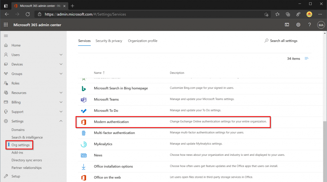Viewport: 327px width, 182px height.
Task: Click the Roles icon in sidebar
Action: pyautogui.click(x=6, y=83)
